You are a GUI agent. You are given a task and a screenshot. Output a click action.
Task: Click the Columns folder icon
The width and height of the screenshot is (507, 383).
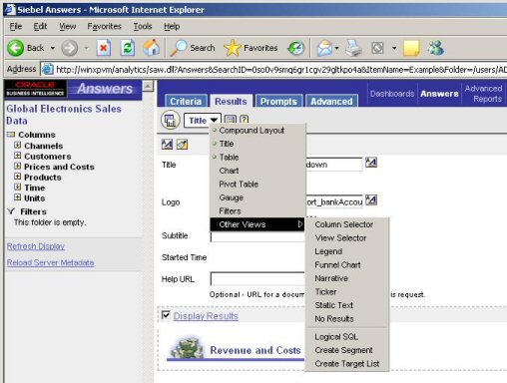click(11, 135)
